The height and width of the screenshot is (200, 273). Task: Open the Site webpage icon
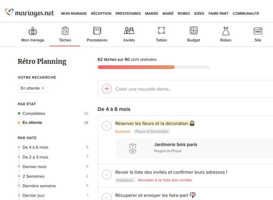pyautogui.click(x=258, y=31)
